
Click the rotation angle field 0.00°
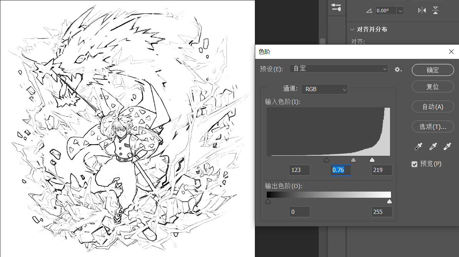point(386,11)
